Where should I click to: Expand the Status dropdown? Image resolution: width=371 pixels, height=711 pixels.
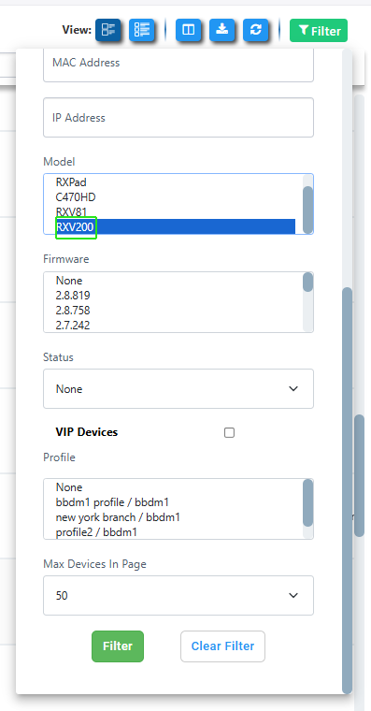[x=178, y=388]
